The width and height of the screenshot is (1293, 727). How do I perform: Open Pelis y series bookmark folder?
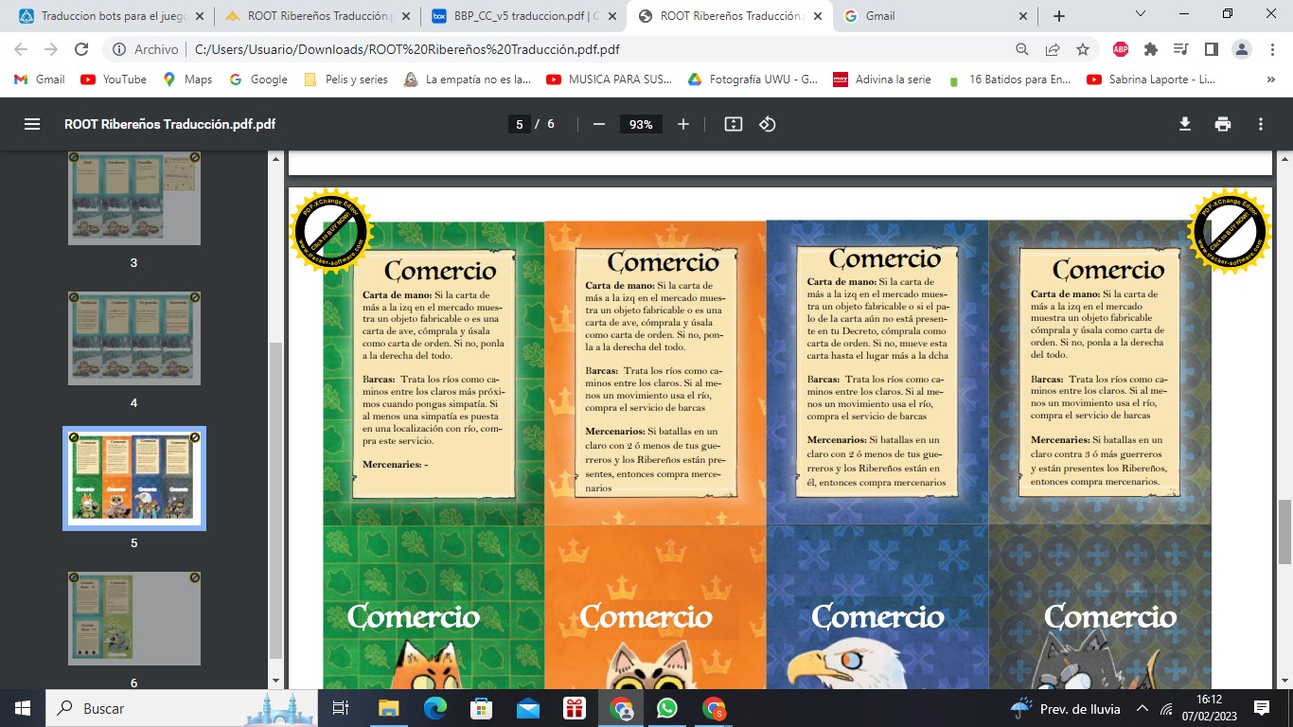tap(345, 80)
